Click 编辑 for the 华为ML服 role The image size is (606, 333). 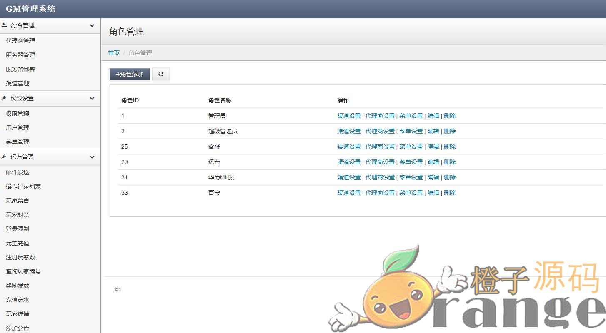pyautogui.click(x=433, y=177)
